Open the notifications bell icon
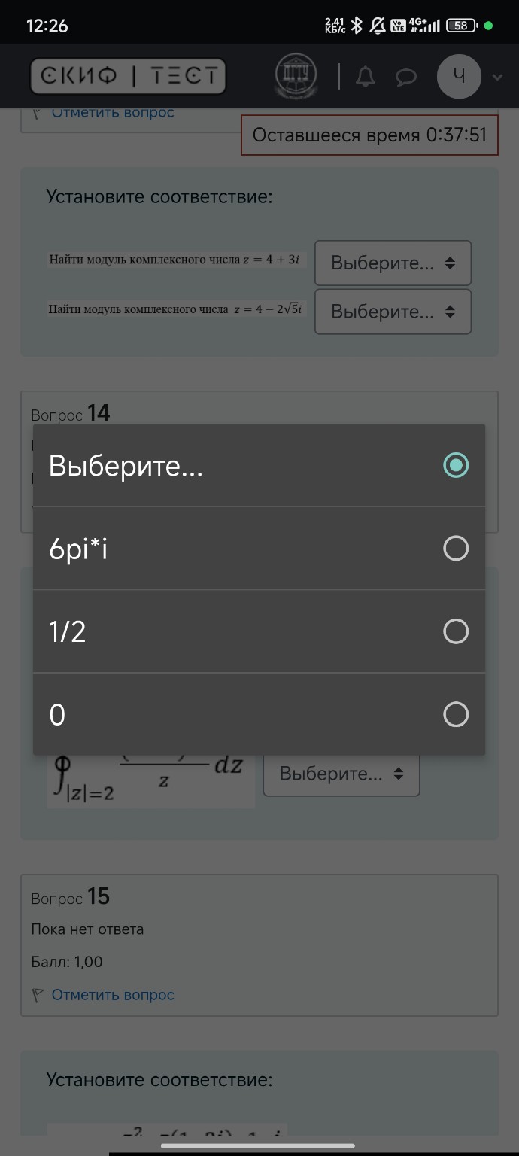This screenshot has height=1156, width=519. [366, 76]
